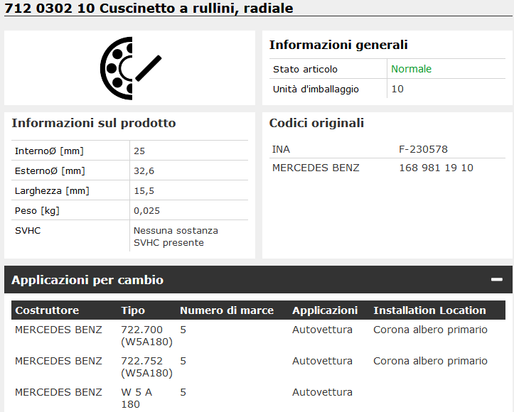Click MERCEDES BENZ in the 722.700 row
Screen dimensions: 514x412
(58, 330)
